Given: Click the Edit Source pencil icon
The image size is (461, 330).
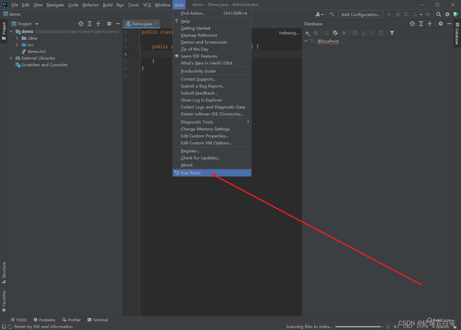Looking at the screenshot, I should coord(364,33).
